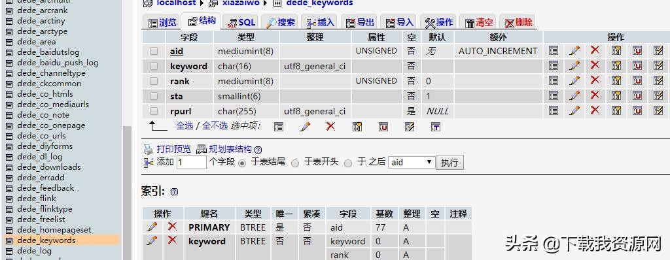Open dede_keywords table in sidebar
The image size is (670, 260).
(x=46, y=240)
